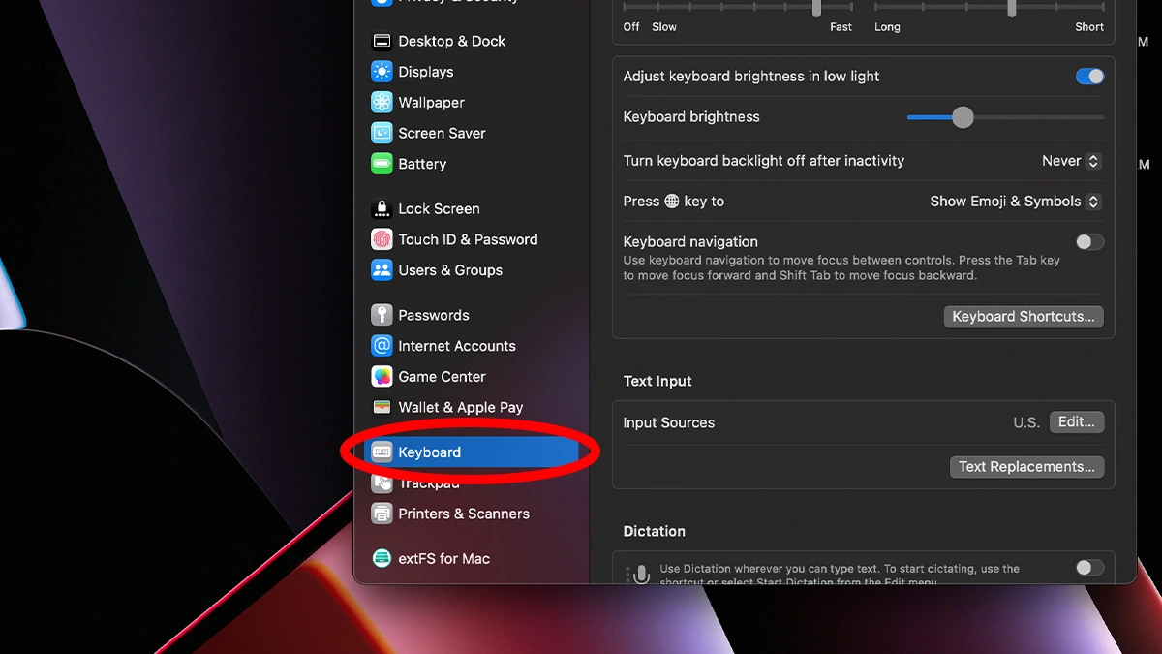
Task: Open Touch ID & Password pane
Action: [468, 239]
